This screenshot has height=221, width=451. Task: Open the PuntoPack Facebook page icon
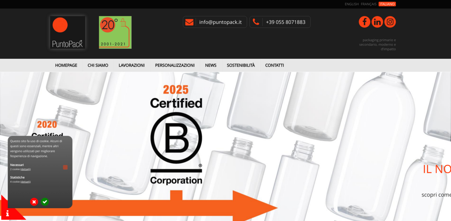(x=364, y=22)
